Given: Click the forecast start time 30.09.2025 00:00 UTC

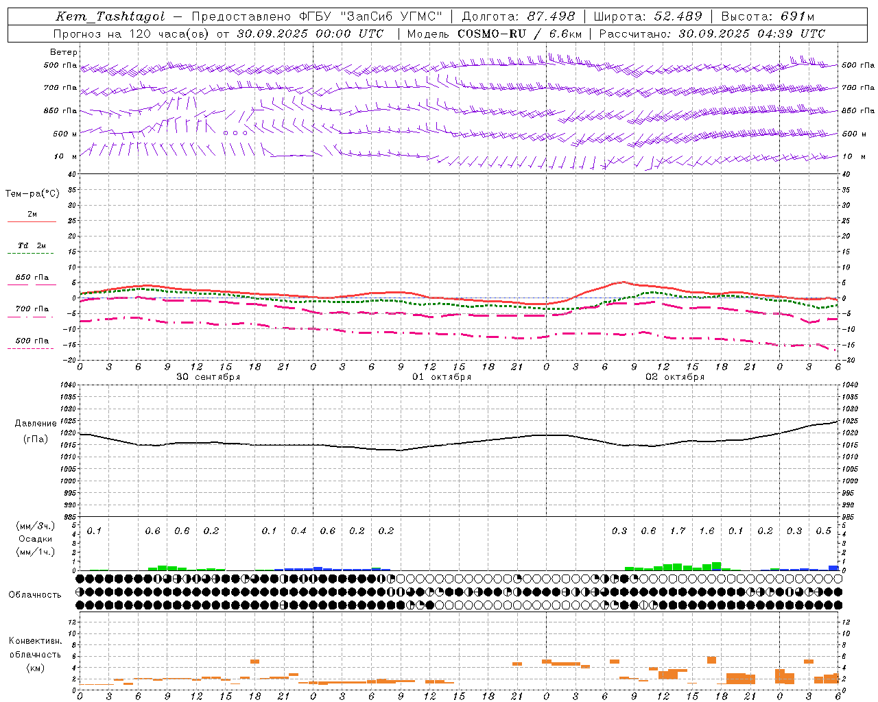Looking at the screenshot, I should (x=311, y=33).
